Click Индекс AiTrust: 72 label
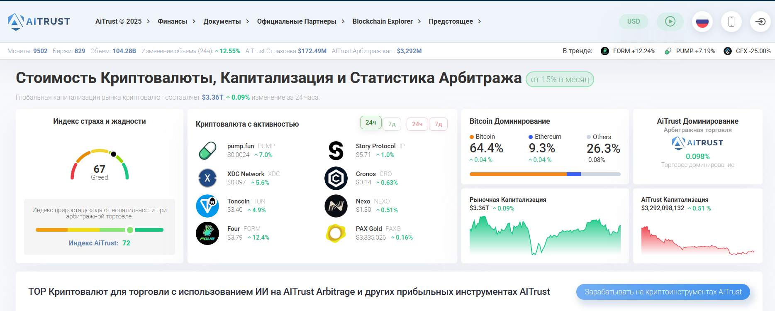The image size is (775, 311). 100,243
